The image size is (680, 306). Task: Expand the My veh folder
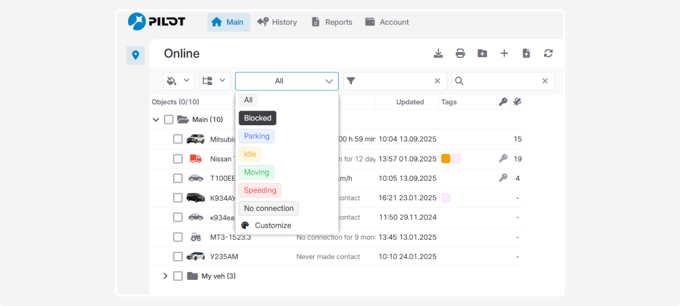[165, 276]
